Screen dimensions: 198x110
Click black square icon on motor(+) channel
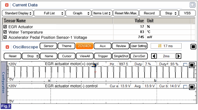(192, 65)
